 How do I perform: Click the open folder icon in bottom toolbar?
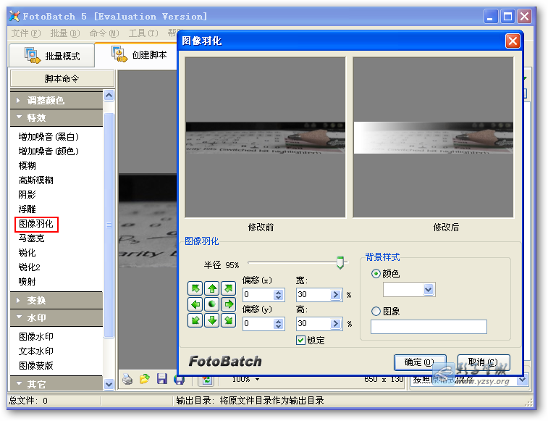point(145,379)
